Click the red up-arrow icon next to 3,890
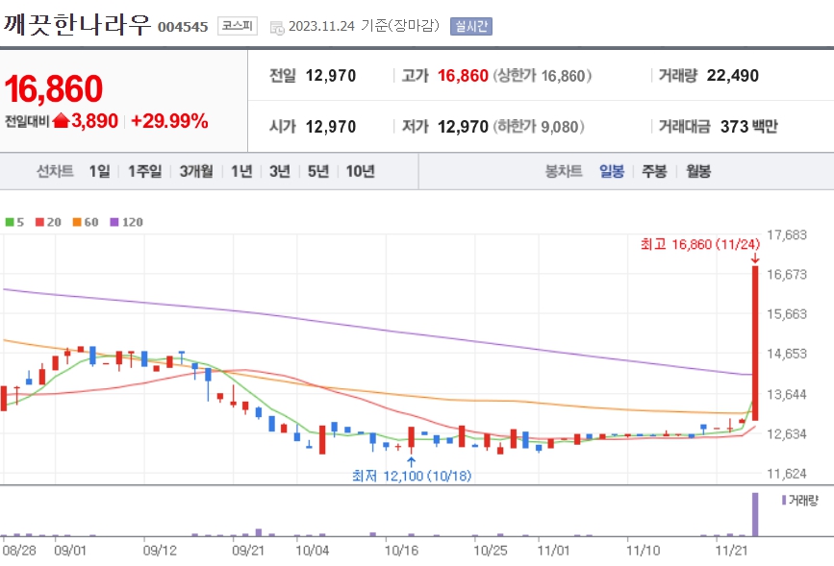834x566 pixels. point(62,121)
